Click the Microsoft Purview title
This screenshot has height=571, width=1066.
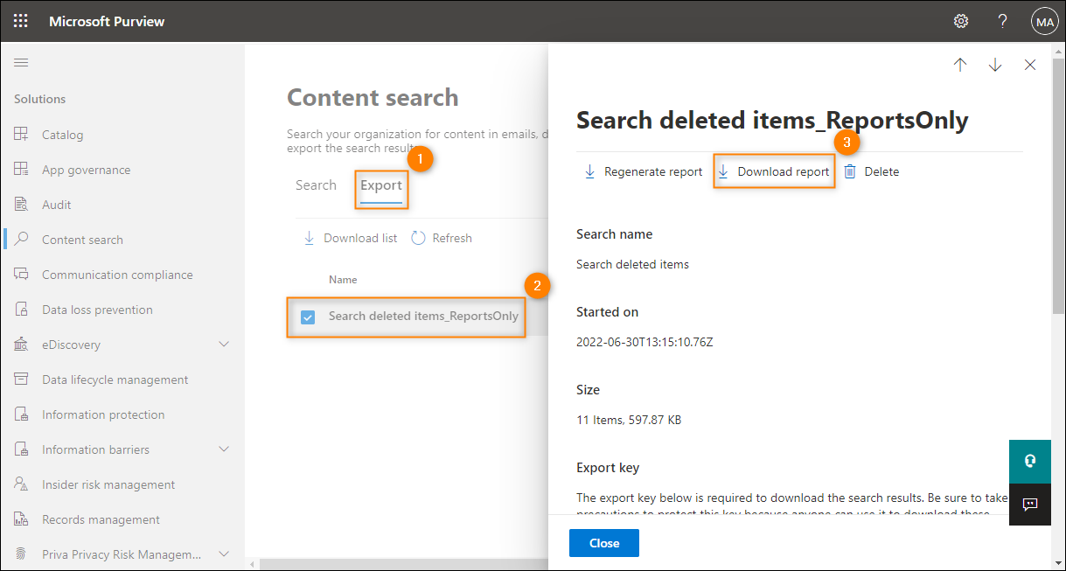click(107, 21)
